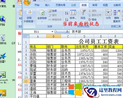Image resolution: width=123 pixels, height=98 pixels.
Task: Select row header 2
Action: coord(26,47)
